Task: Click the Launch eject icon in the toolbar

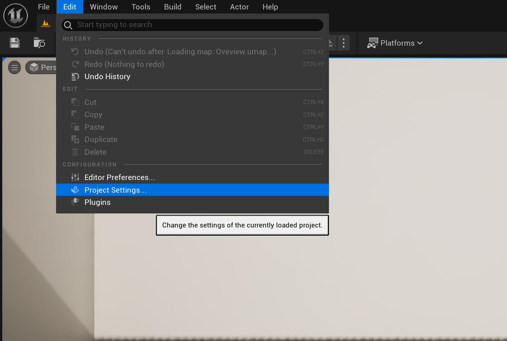Action: coord(329,43)
